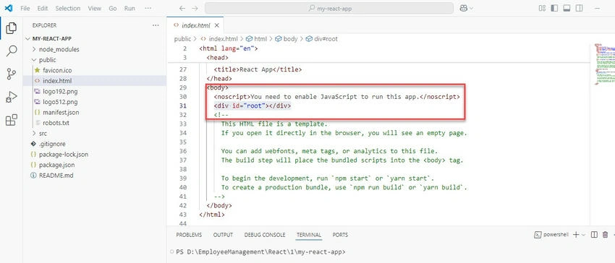
Task: Open the Selection menu
Action: (x=68, y=8)
